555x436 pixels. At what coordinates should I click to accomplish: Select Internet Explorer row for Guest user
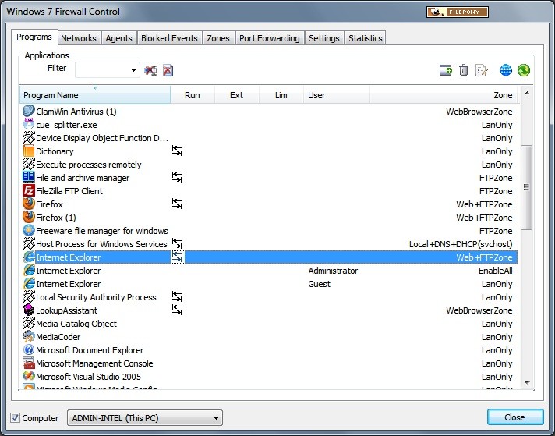(269, 284)
